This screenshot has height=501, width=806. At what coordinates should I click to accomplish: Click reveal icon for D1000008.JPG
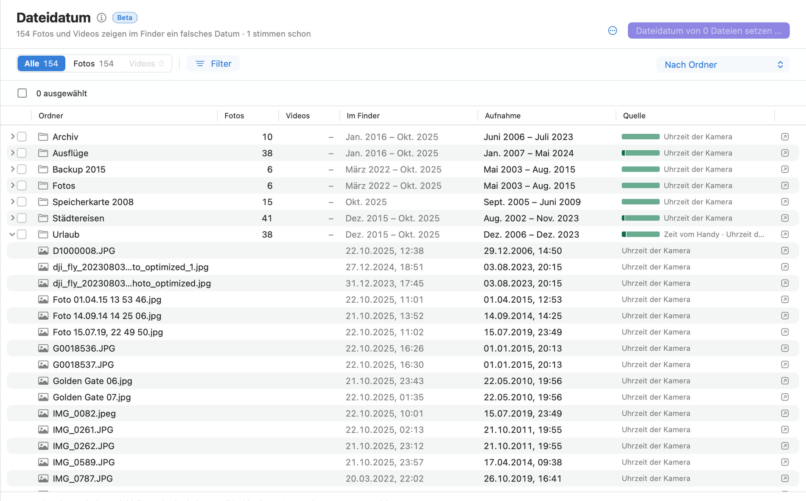click(785, 250)
